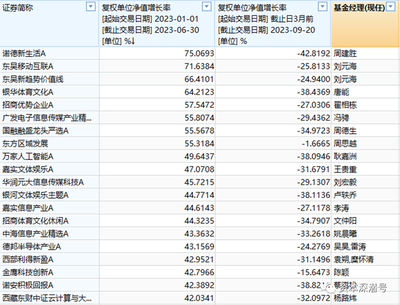400x305 pixels.
Task: Select manager name 周建胜
Action: tap(345, 54)
